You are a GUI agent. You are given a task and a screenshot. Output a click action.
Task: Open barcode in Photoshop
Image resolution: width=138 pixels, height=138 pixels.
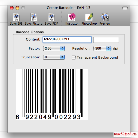tap(89, 17)
